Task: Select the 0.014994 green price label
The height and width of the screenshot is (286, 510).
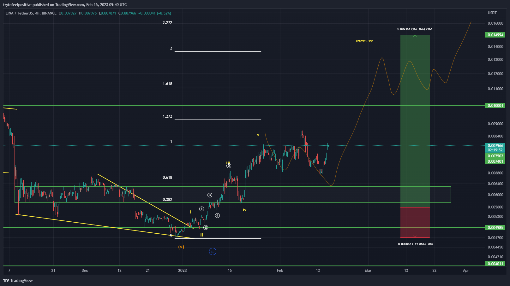Action: click(x=495, y=35)
